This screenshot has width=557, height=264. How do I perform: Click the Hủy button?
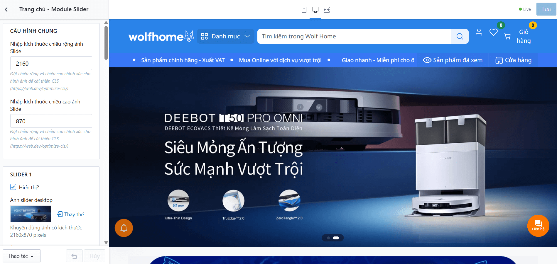pyautogui.click(x=94, y=256)
